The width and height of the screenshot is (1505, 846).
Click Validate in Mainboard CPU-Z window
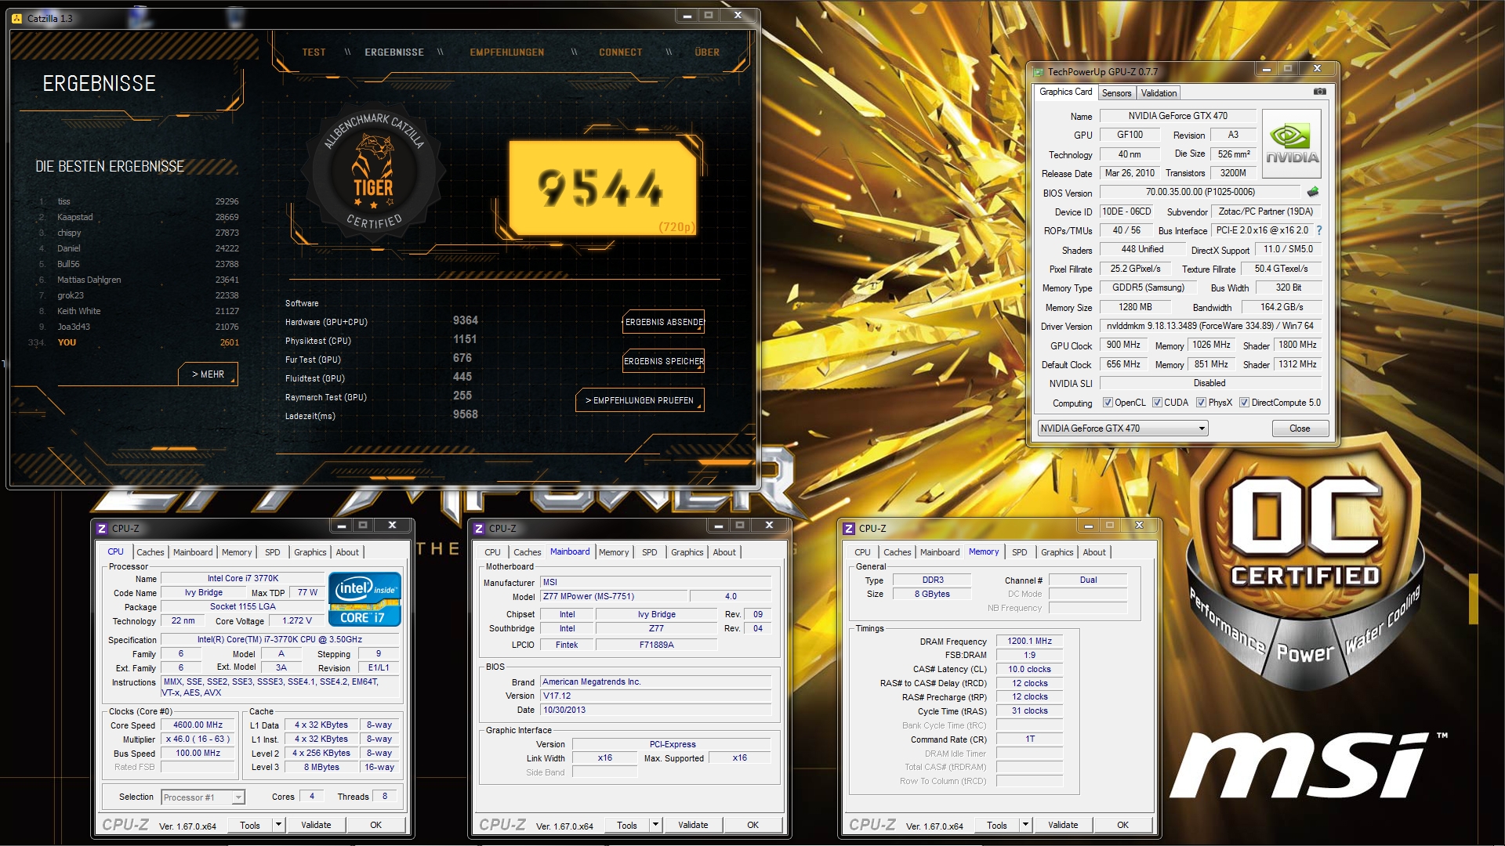693,825
